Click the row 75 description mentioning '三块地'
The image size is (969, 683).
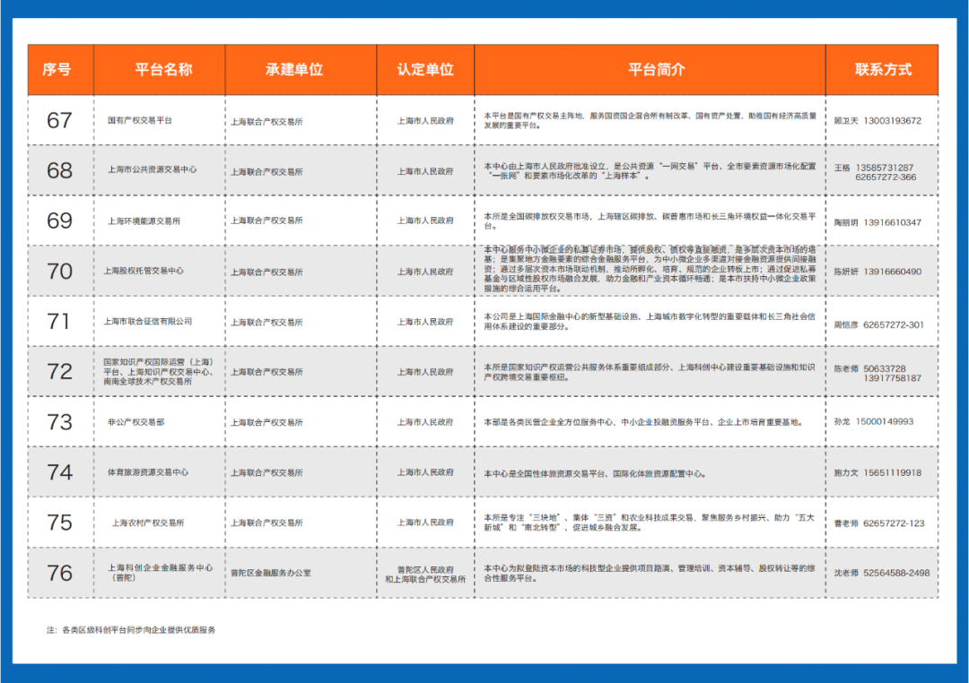coord(650,523)
